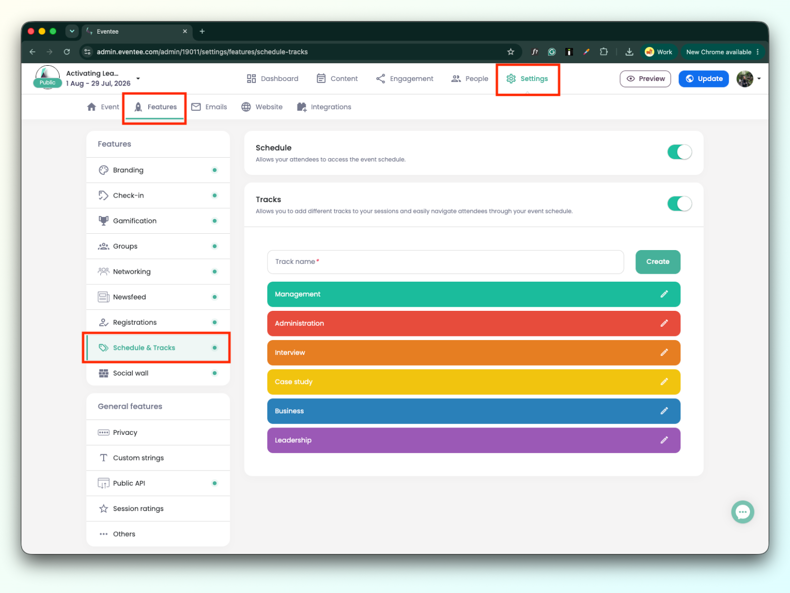Viewport: 790px width, 593px height.
Task: Expand the event selector dropdown arrow
Action: (x=138, y=79)
